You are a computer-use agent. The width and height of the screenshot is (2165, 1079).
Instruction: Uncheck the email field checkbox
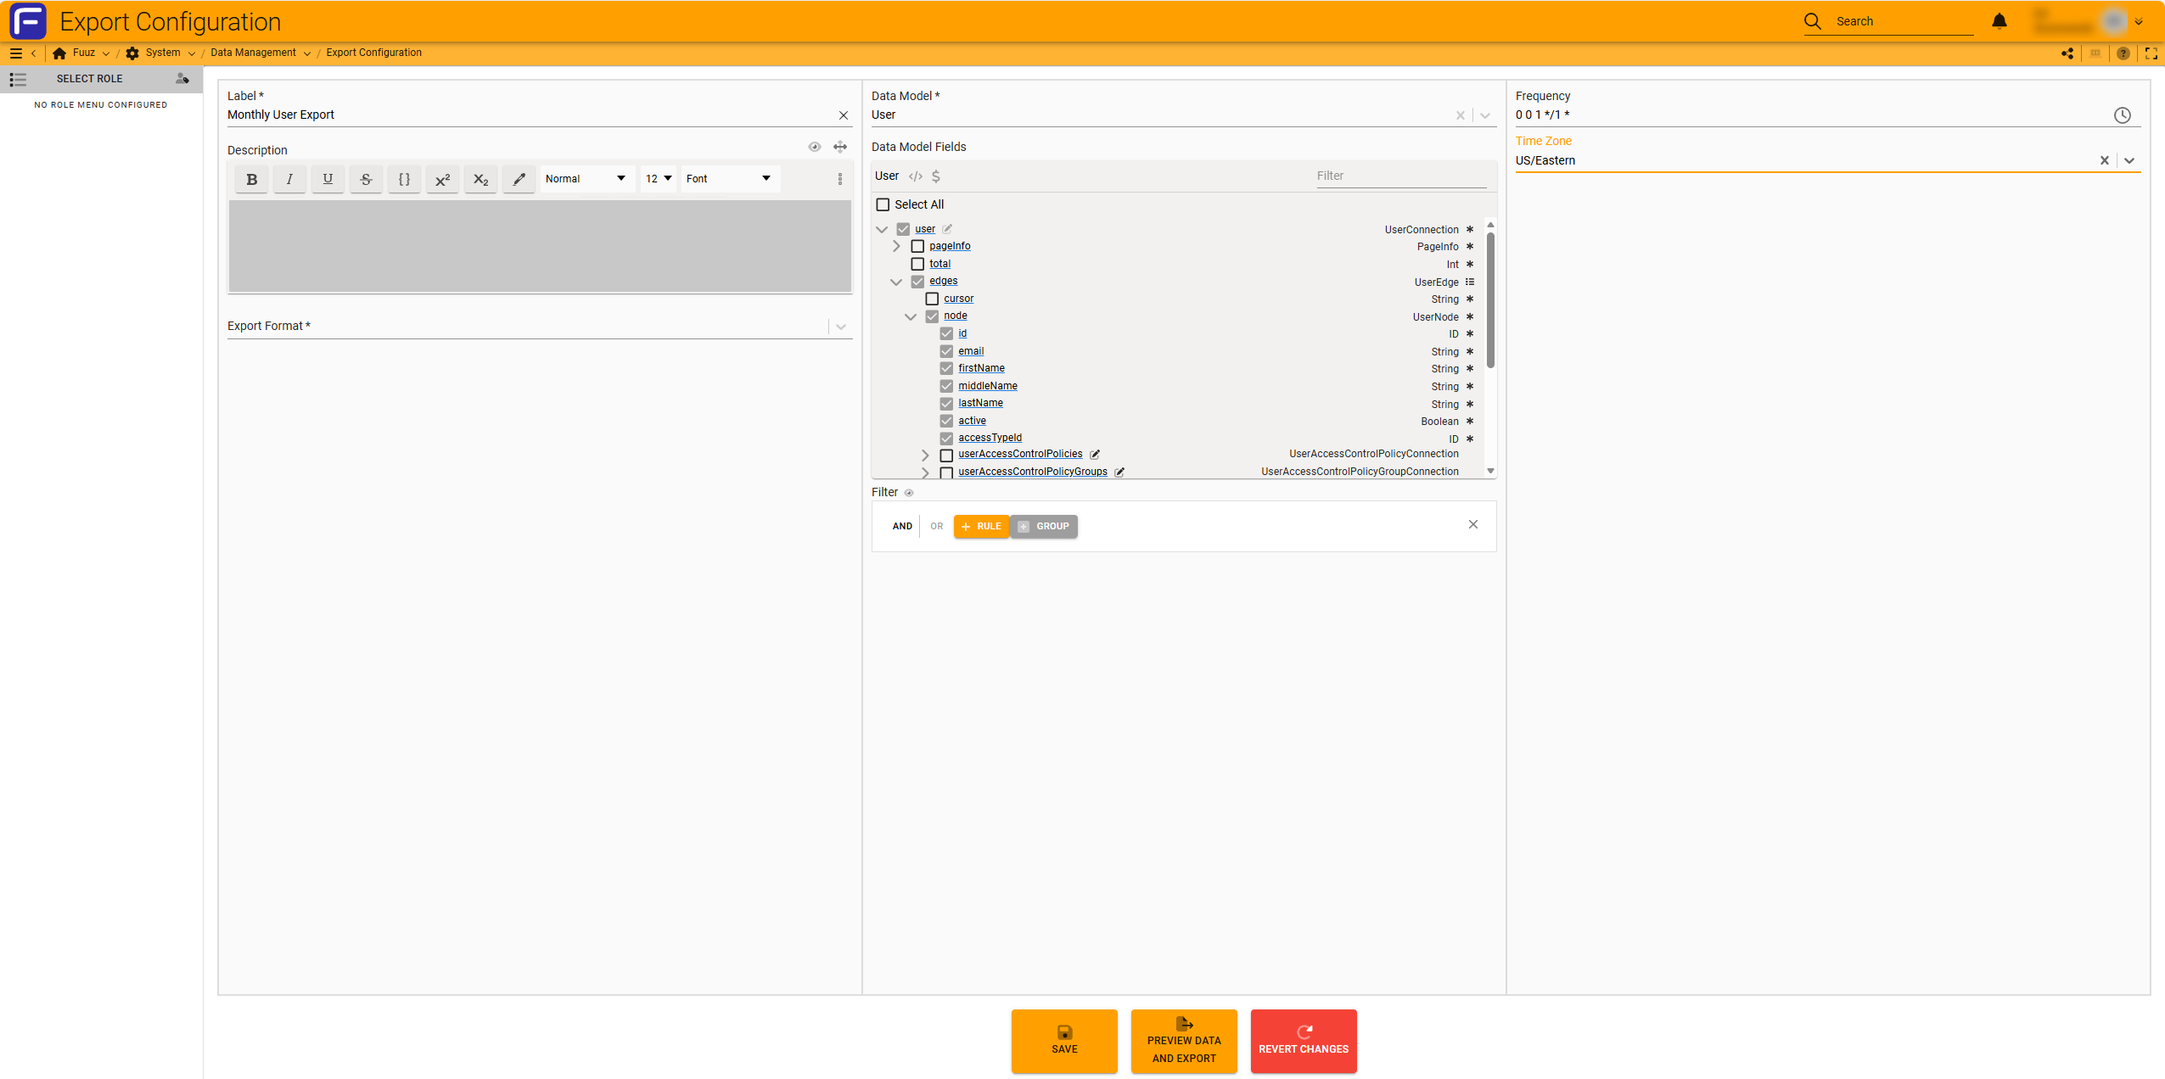[946, 351]
